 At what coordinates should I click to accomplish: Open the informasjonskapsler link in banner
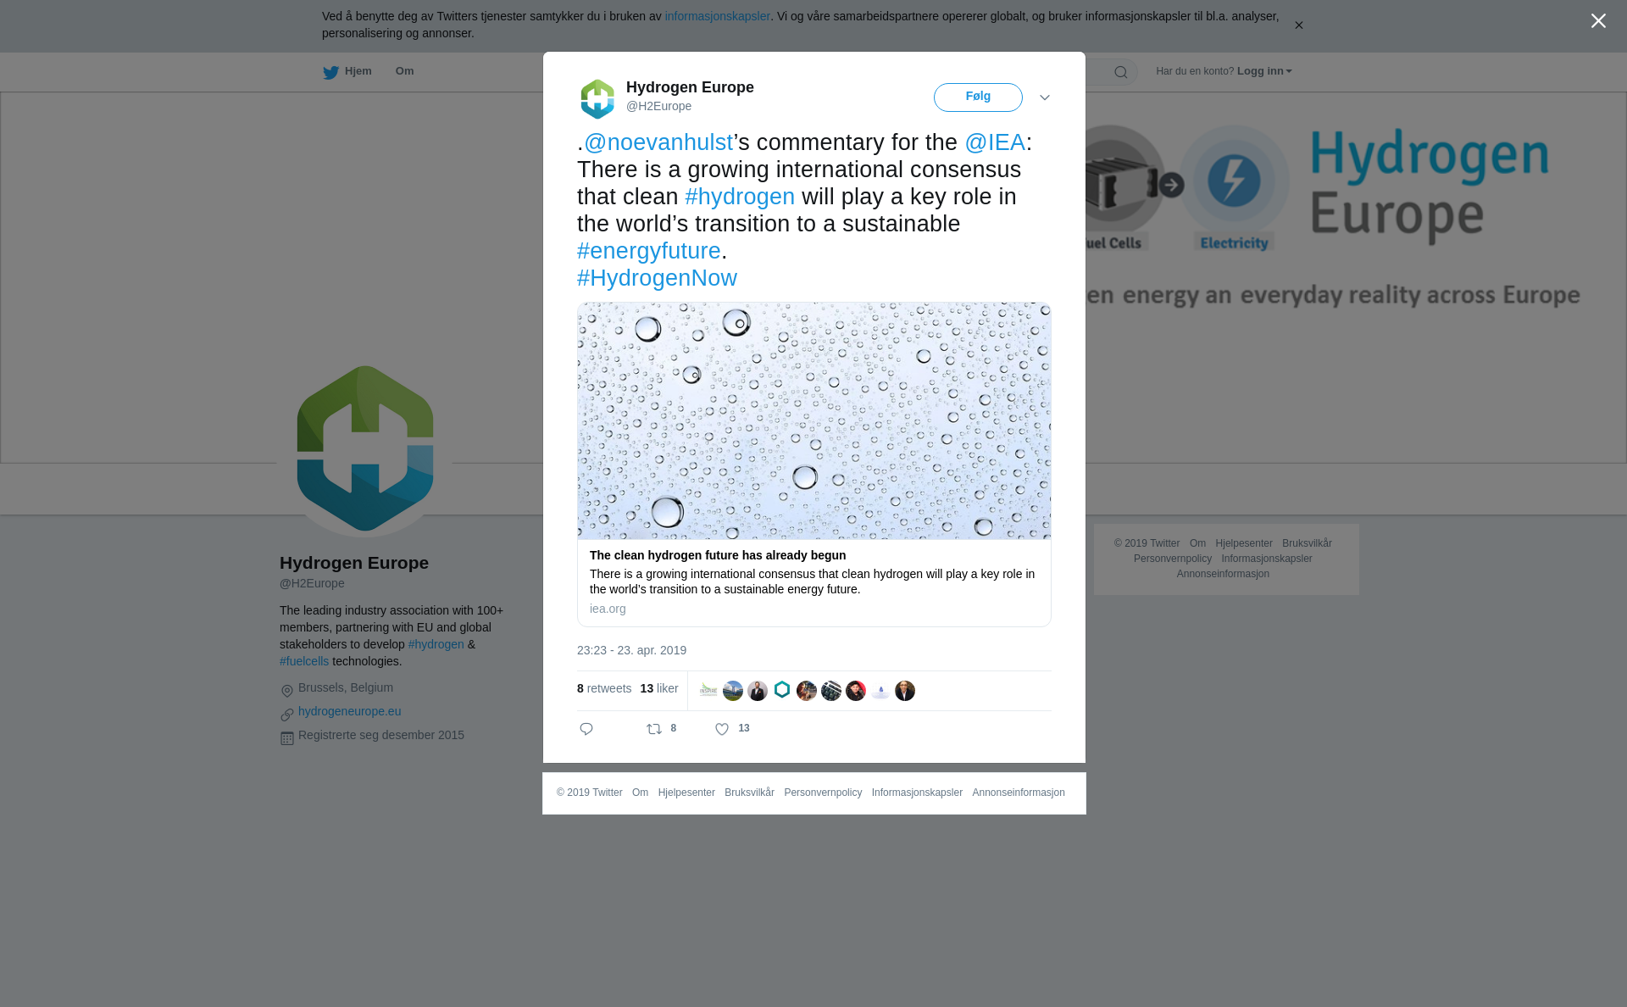coord(717,16)
